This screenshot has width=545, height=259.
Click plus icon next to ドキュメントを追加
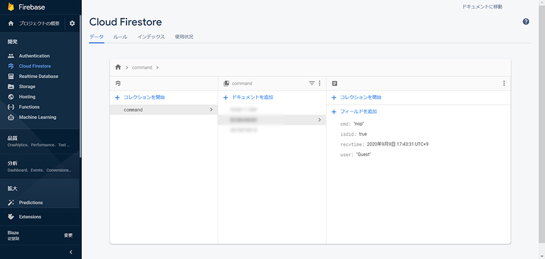tap(226, 97)
